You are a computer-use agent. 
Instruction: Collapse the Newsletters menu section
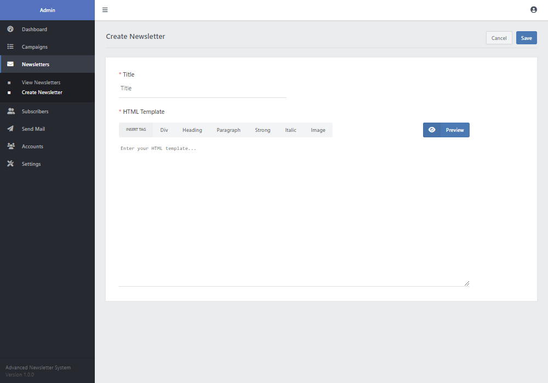click(47, 64)
